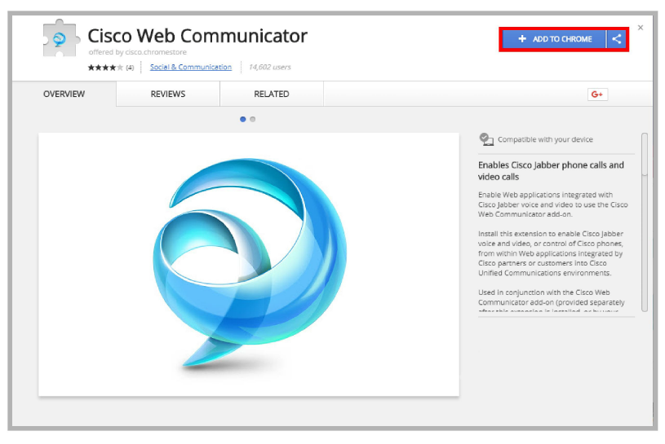Switch to the Related tab
This screenshot has height=444, width=665.
tap(272, 94)
